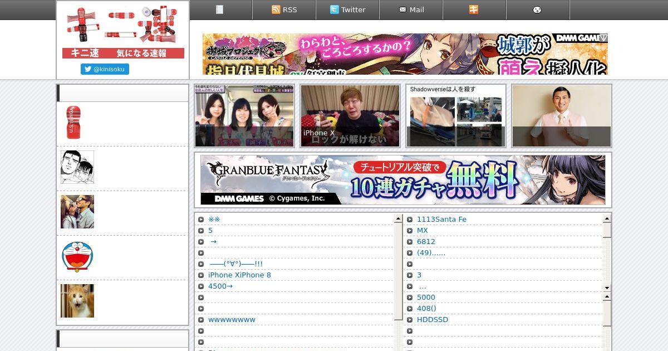Click the bullet icon beside 1113Santa Fe

pos(410,219)
